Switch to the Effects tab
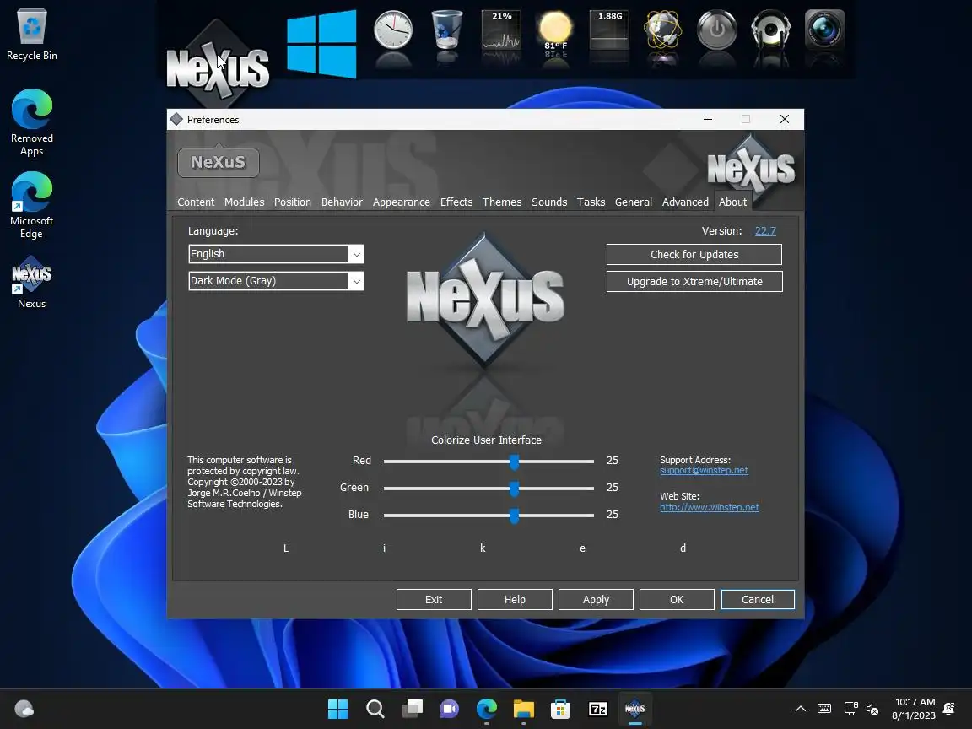Image resolution: width=972 pixels, height=729 pixels. click(x=456, y=202)
